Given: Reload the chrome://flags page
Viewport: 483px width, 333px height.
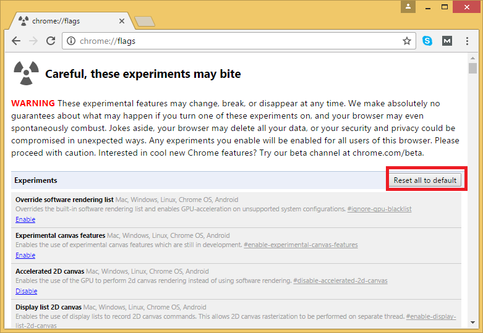Looking at the screenshot, I should pyautogui.click(x=51, y=41).
